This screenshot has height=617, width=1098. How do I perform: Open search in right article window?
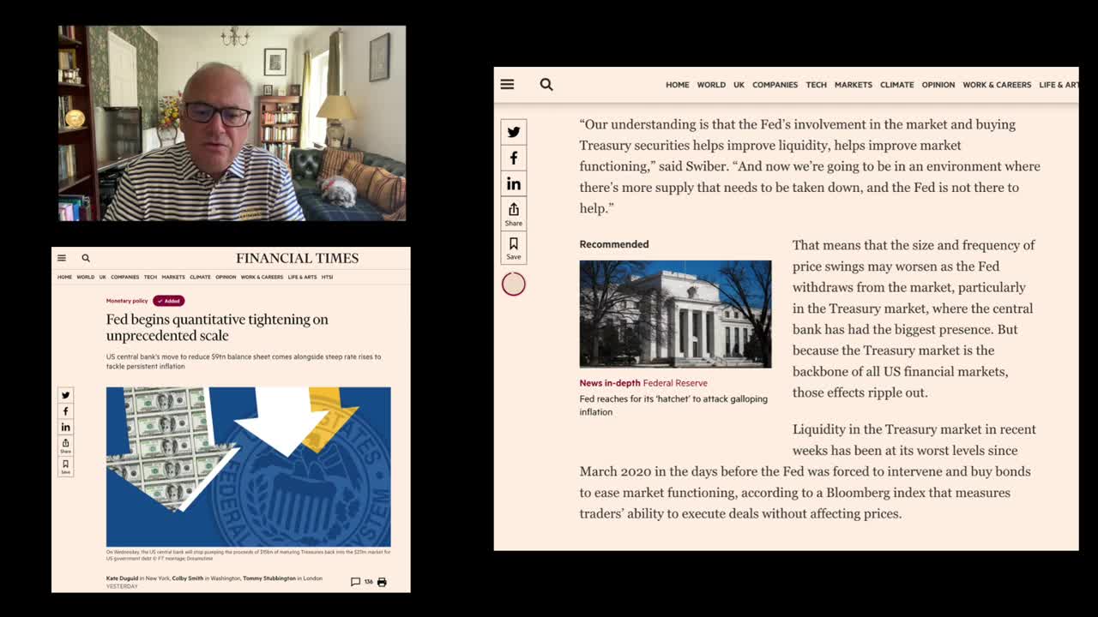click(546, 84)
